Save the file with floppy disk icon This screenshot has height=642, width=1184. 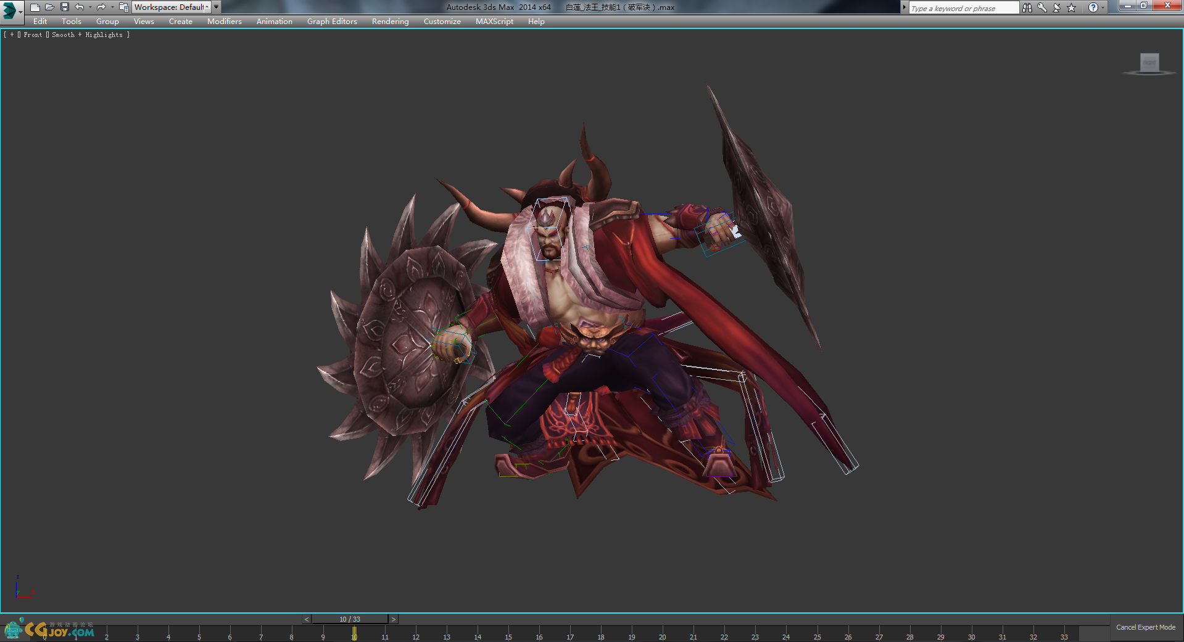click(65, 7)
